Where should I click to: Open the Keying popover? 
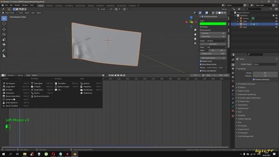coord(21,75)
